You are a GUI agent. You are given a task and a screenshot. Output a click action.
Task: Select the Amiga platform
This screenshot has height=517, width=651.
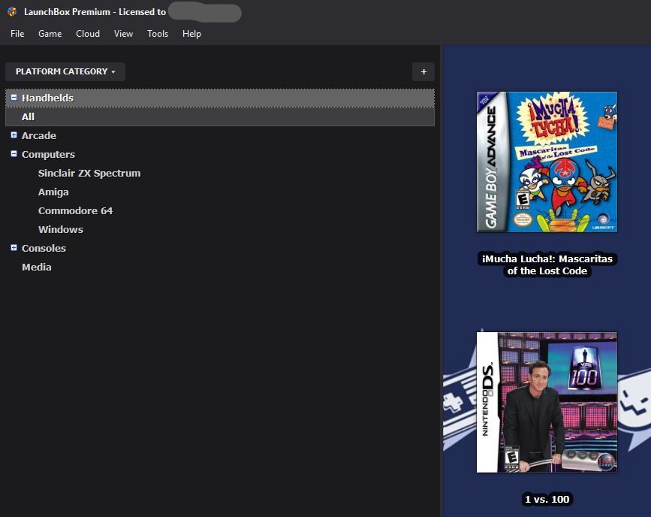(53, 192)
